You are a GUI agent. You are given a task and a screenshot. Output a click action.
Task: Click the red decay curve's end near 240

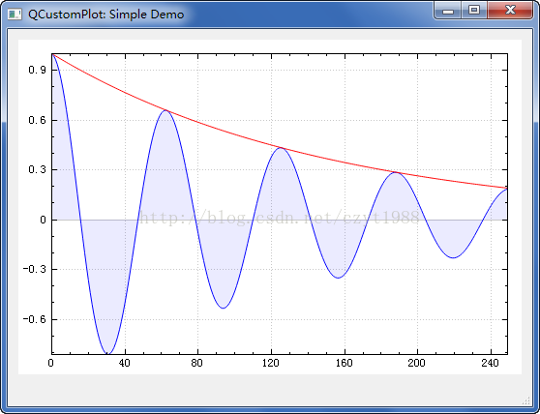tap(504, 188)
